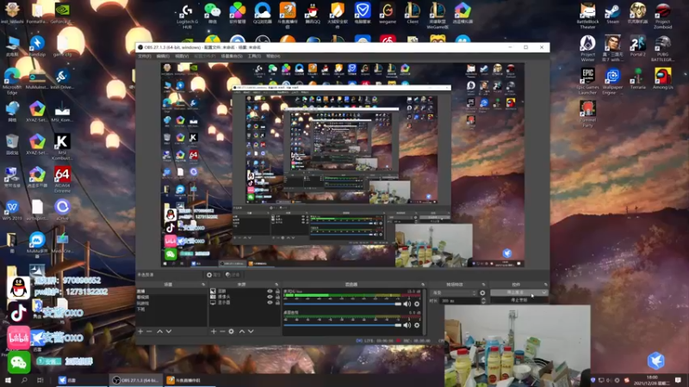
Task: Toggle lock on the camera source
Action: pyautogui.click(x=277, y=297)
